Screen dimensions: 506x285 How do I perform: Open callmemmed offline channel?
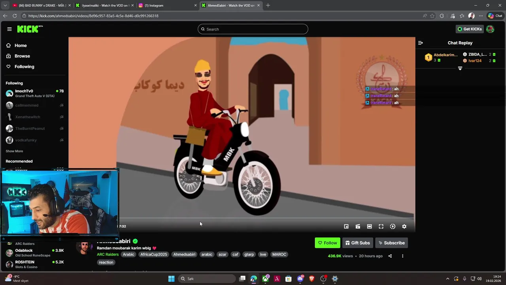tap(34, 105)
